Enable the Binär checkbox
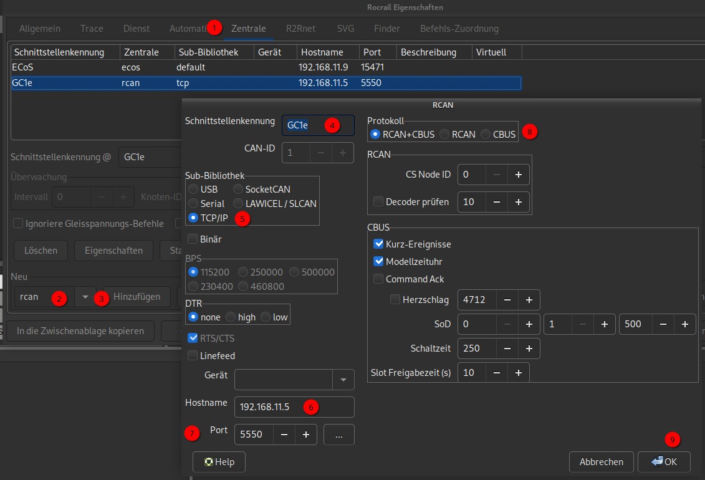 coord(193,239)
